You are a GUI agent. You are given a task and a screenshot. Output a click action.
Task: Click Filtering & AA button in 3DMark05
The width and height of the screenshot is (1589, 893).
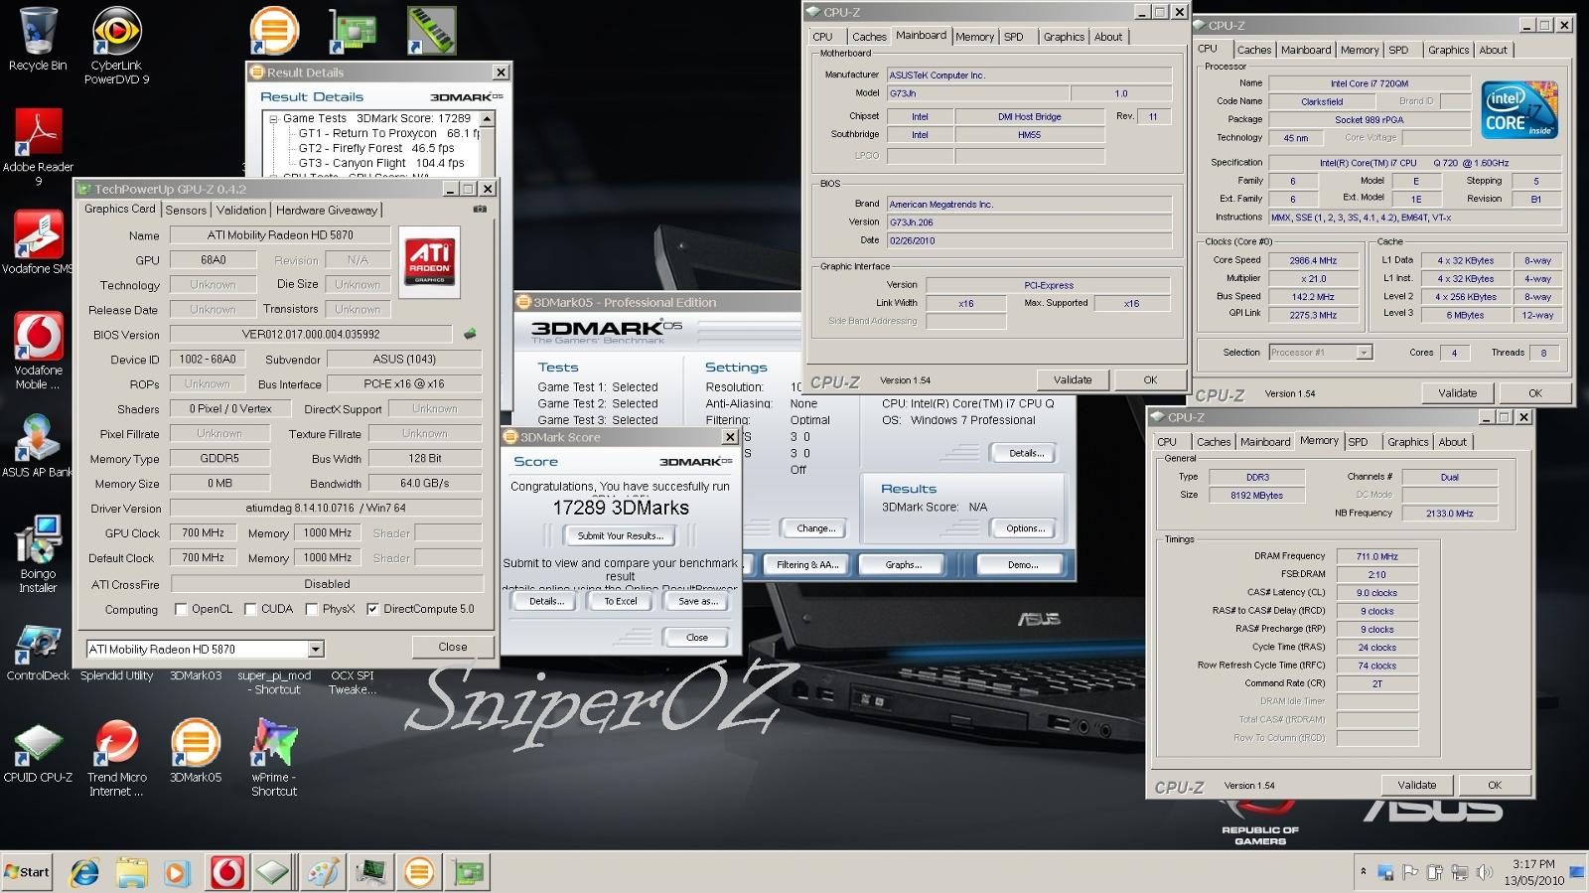806,564
